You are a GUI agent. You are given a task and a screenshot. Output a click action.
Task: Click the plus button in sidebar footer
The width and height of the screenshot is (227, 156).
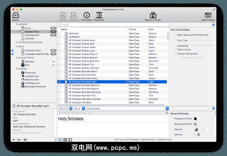(x=14, y=140)
